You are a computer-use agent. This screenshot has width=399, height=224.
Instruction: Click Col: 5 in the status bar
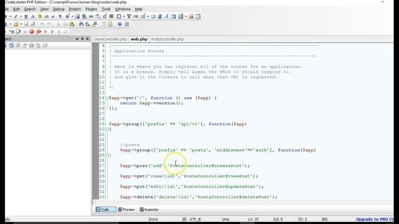click(277, 219)
